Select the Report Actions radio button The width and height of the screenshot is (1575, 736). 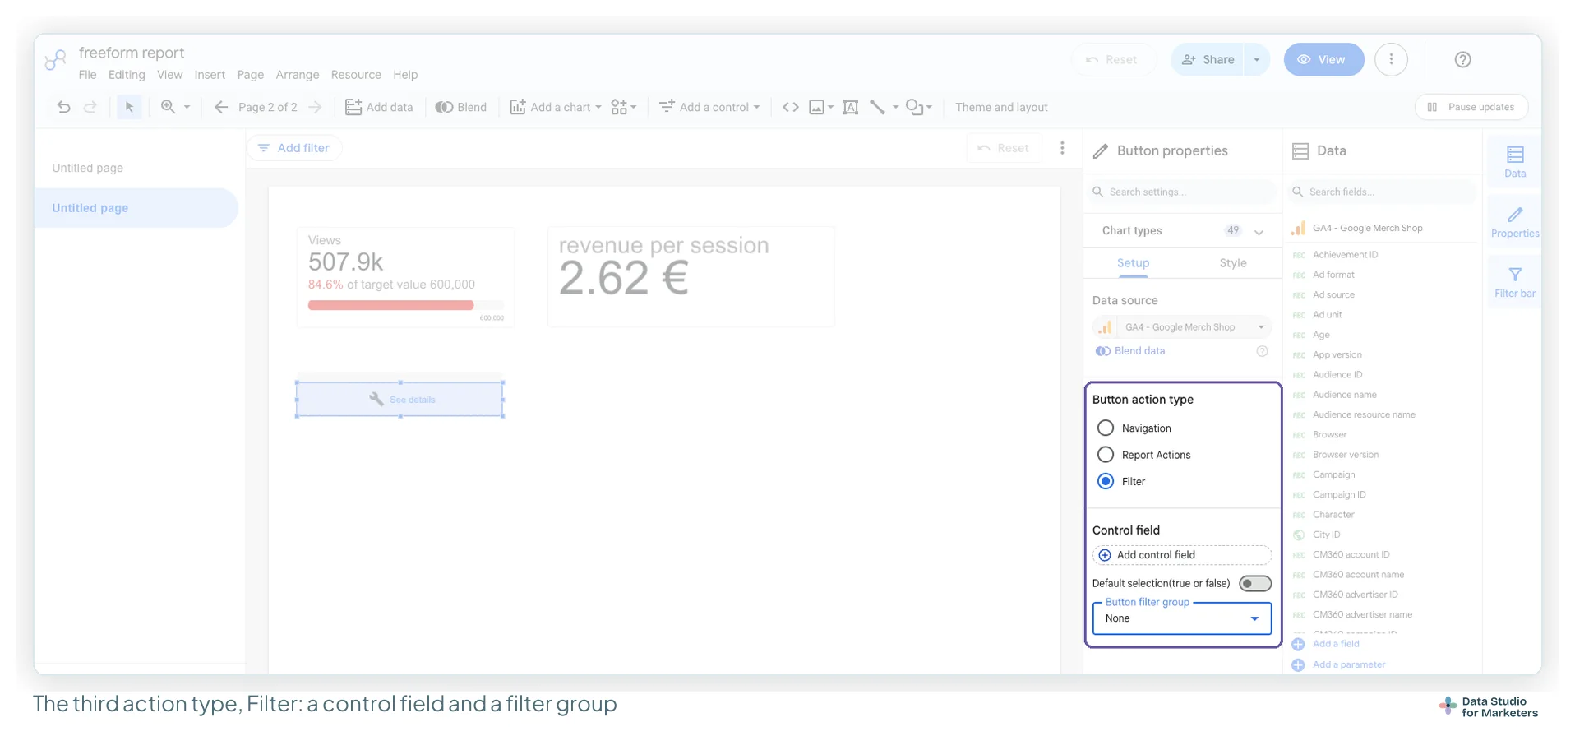point(1106,455)
